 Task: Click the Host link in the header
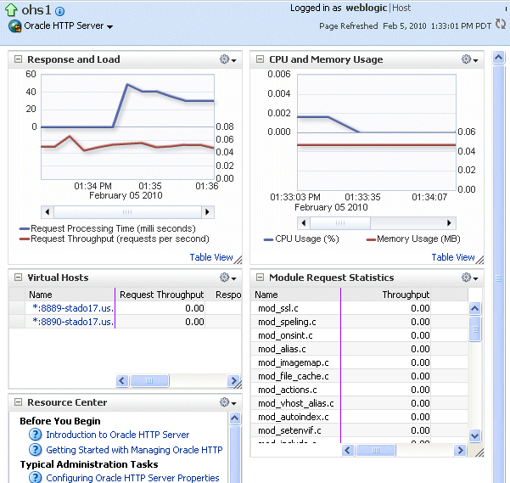tap(401, 8)
